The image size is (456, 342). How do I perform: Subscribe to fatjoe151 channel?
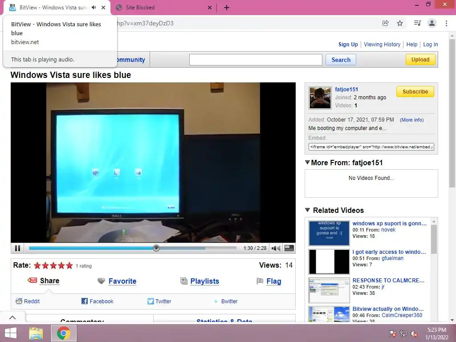(415, 92)
